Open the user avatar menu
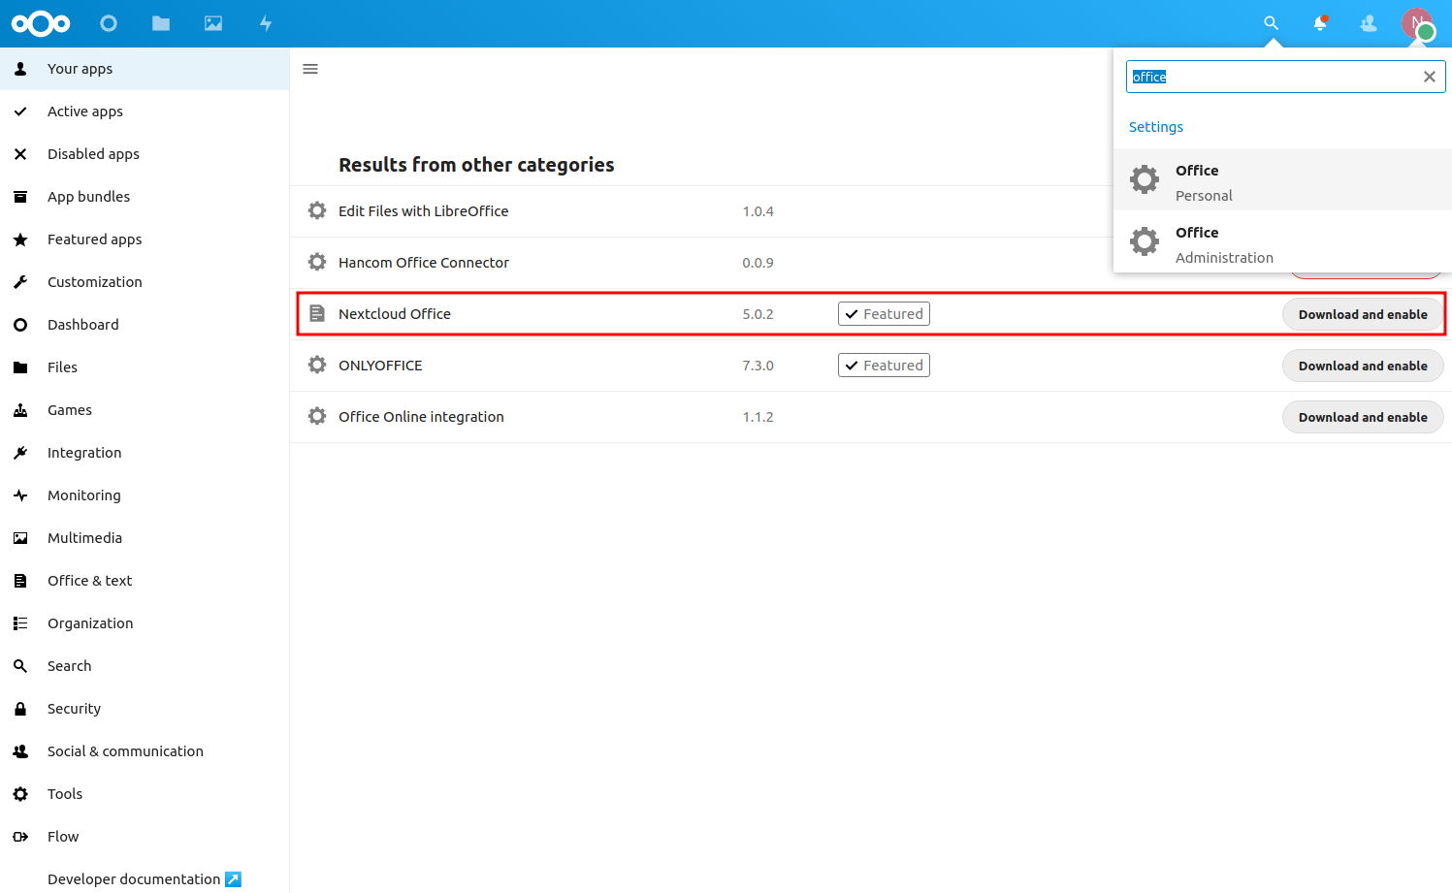 pyautogui.click(x=1418, y=23)
